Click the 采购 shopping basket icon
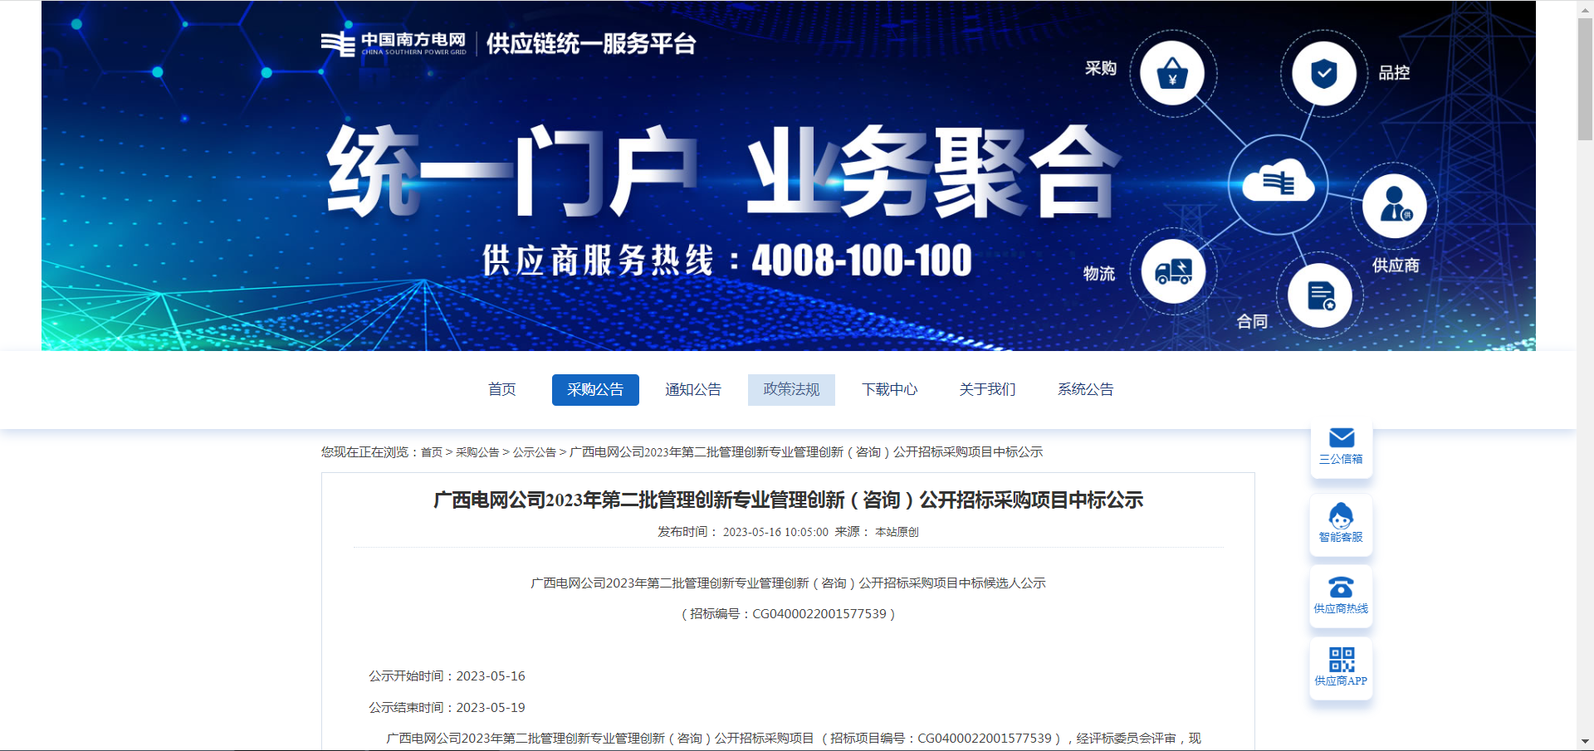The width and height of the screenshot is (1594, 751). pos(1172,73)
